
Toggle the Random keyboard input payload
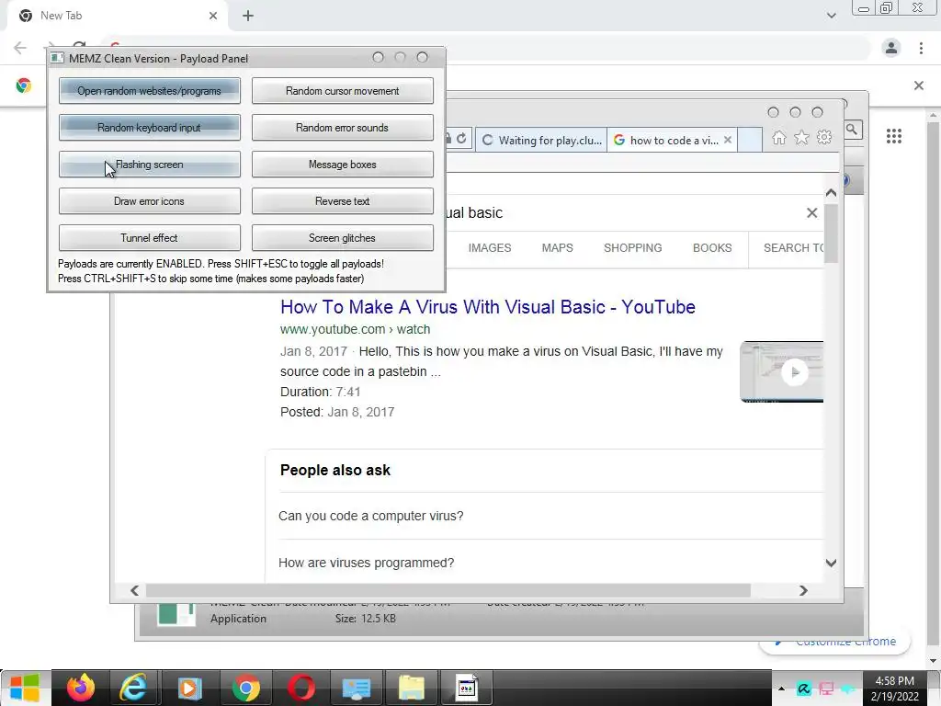pos(150,127)
